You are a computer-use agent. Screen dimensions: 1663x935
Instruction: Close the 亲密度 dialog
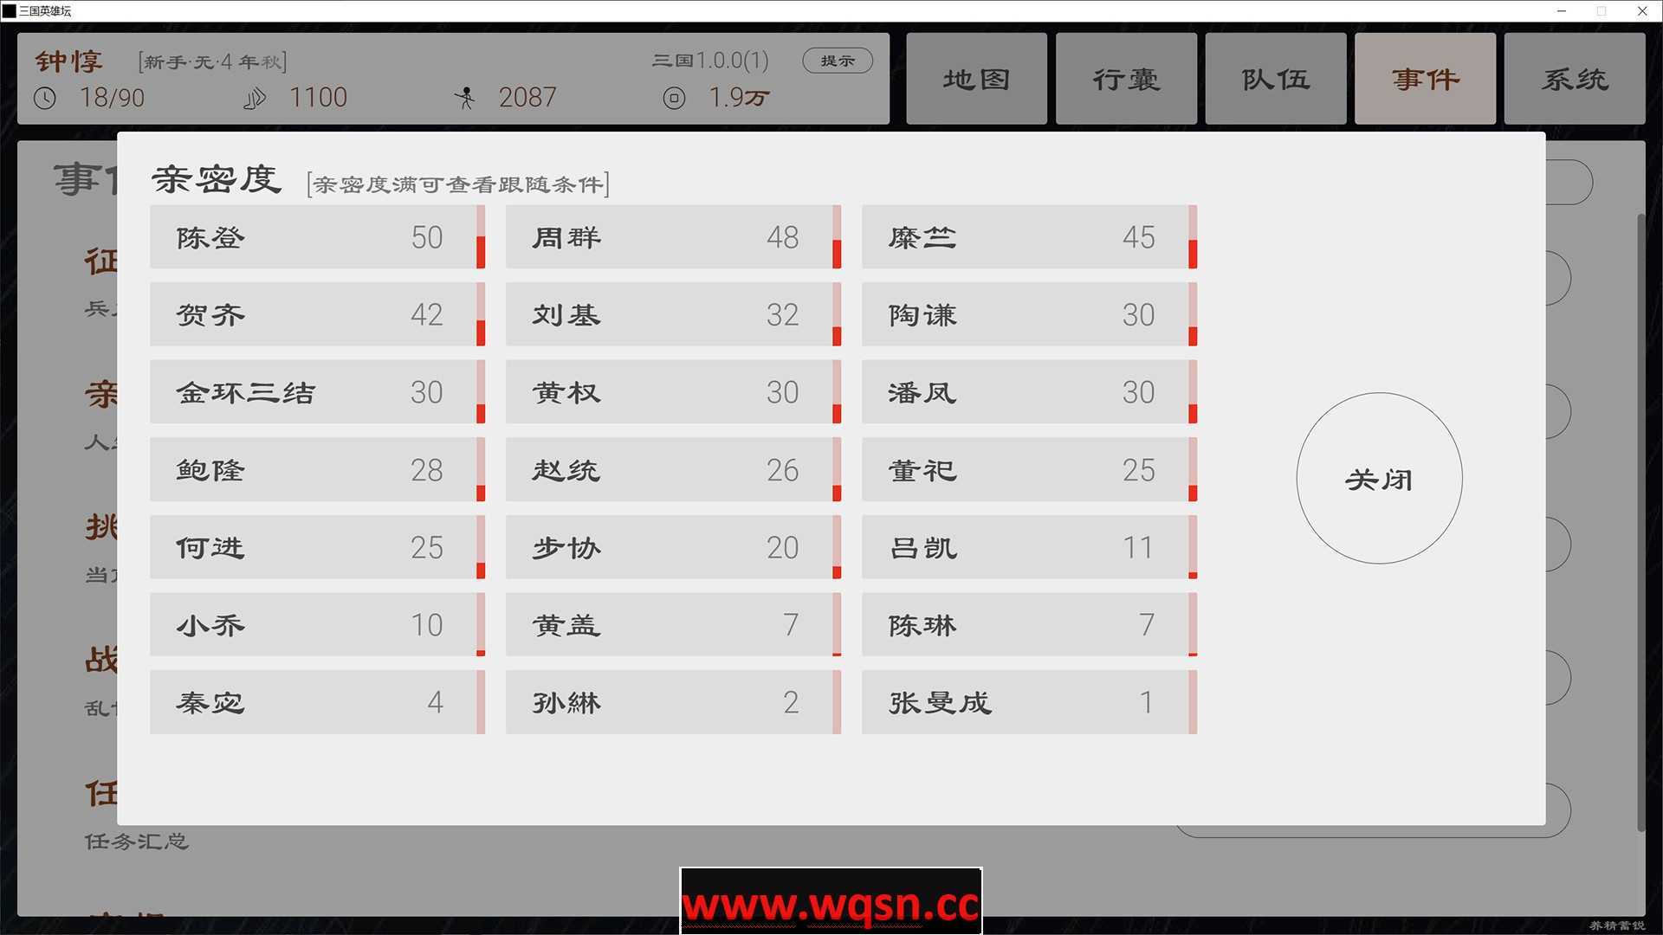tap(1379, 479)
